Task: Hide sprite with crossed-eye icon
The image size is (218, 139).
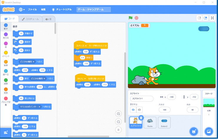Action: [139, 110]
